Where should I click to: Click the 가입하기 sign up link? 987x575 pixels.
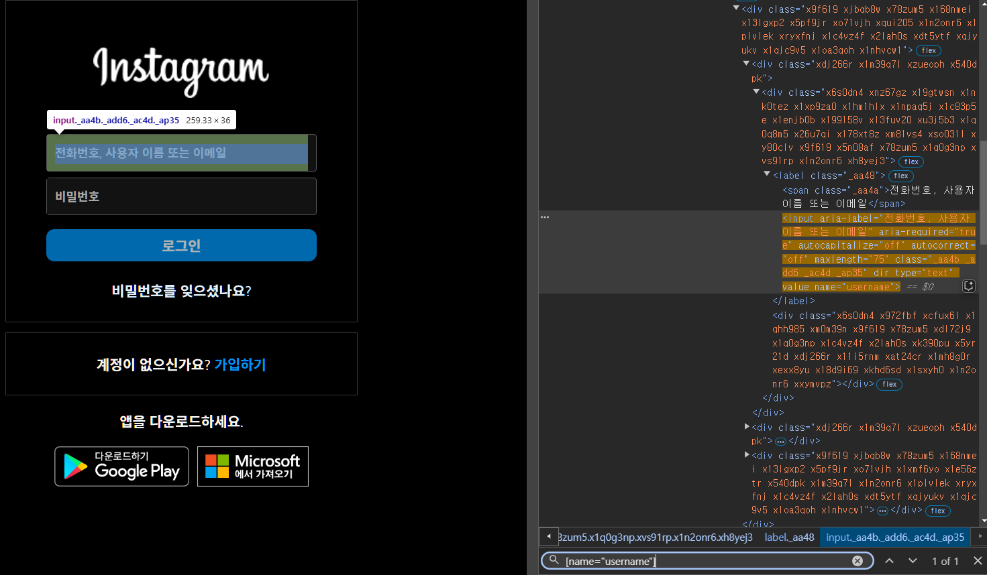pyautogui.click(x=240, y=365)
